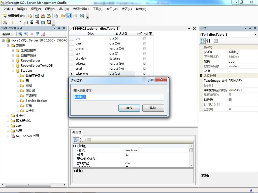Click the Disconnect icon in Object Explorer
The height and width of the screenshot is (193, 258).
(26, 34)
